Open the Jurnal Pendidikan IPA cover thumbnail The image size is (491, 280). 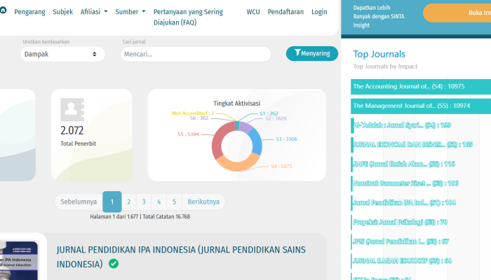19,260
